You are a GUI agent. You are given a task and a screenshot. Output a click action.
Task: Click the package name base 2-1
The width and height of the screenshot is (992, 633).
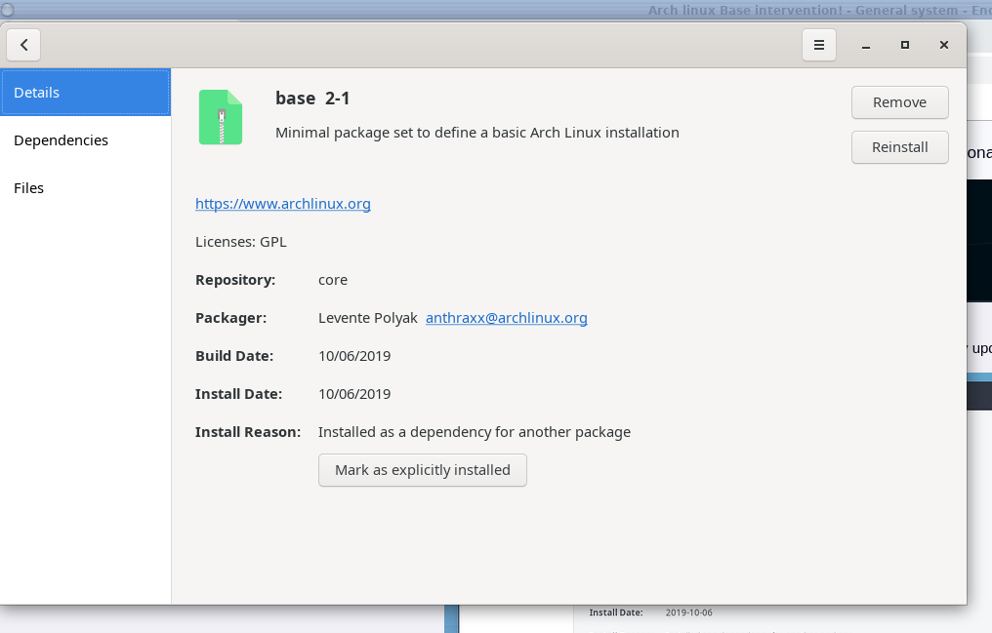click(x=312, y=99)
